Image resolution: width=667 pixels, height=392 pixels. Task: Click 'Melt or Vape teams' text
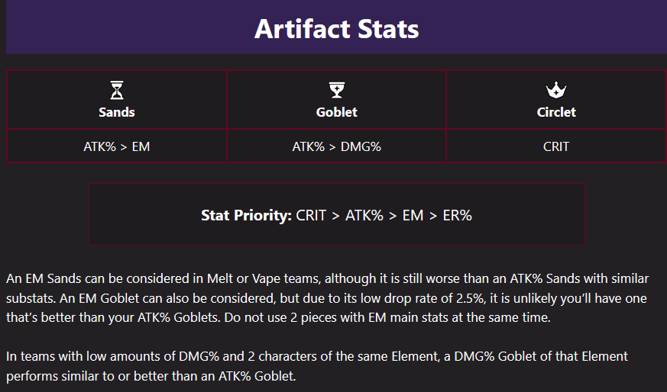click(x=264, y=278)
